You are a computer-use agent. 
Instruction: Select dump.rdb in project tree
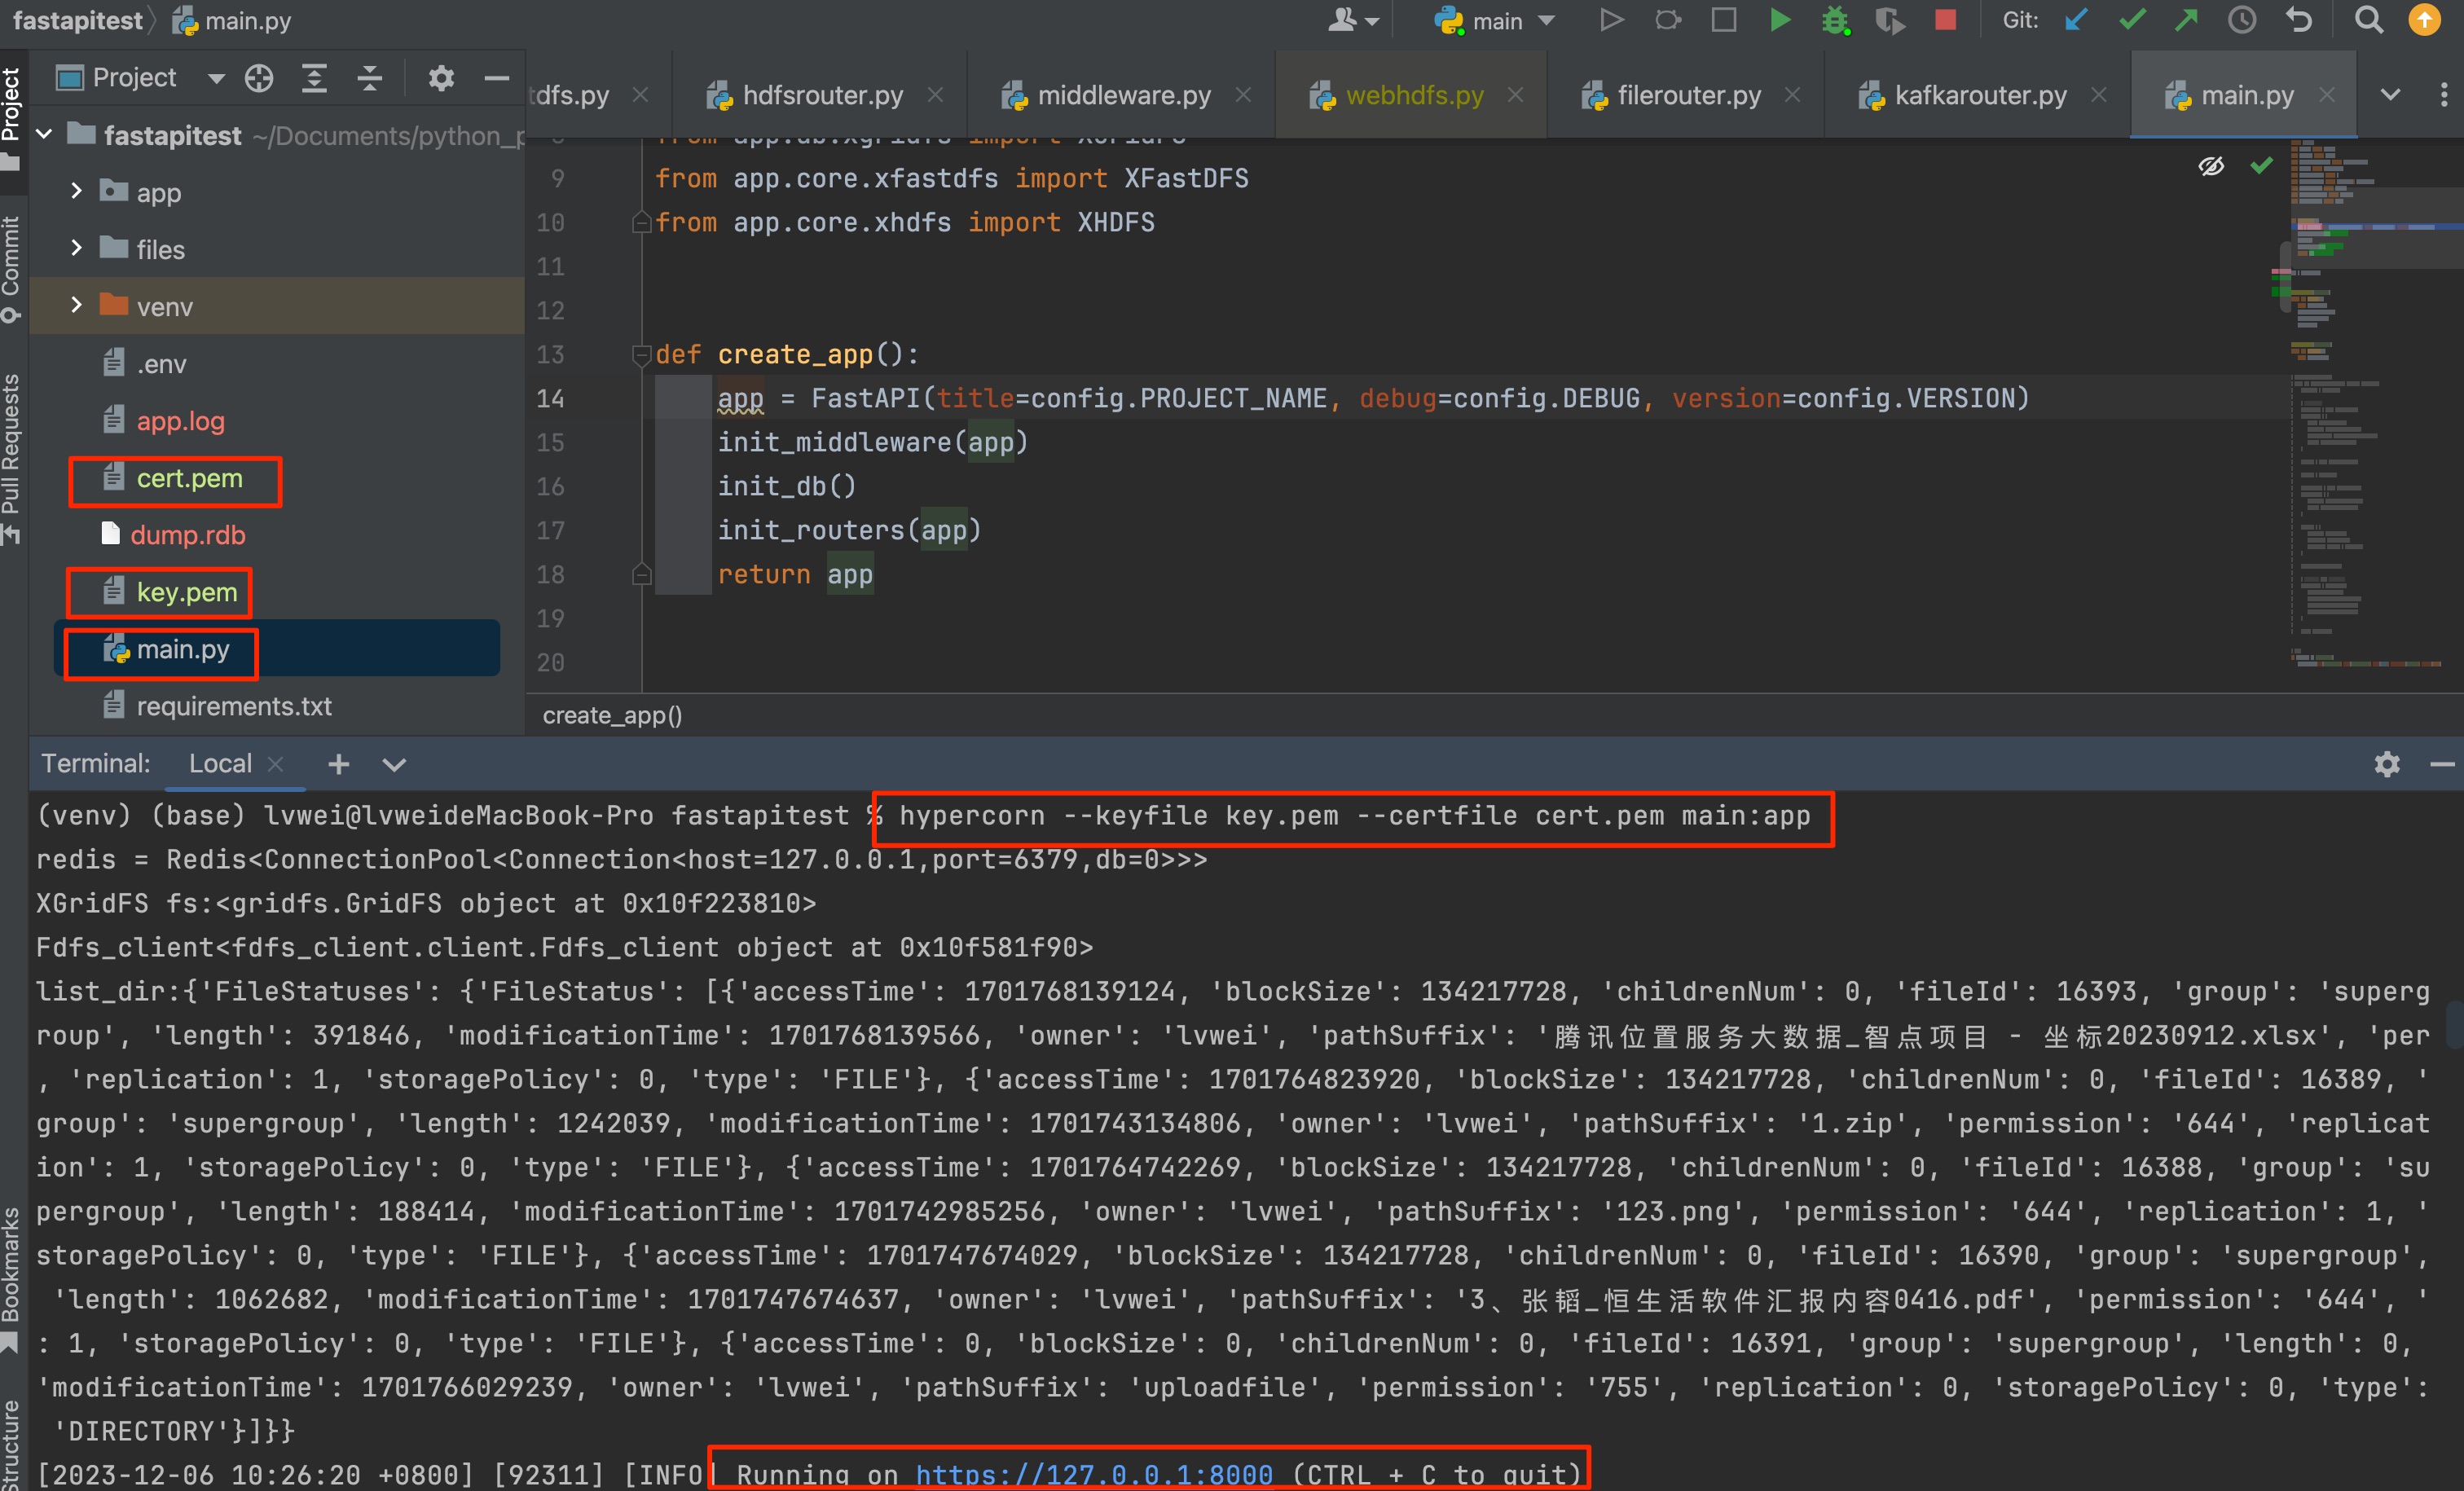point(174,535)
